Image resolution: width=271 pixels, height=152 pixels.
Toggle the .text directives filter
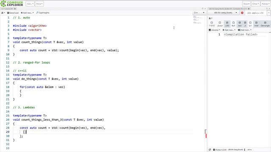coord(240,24)
